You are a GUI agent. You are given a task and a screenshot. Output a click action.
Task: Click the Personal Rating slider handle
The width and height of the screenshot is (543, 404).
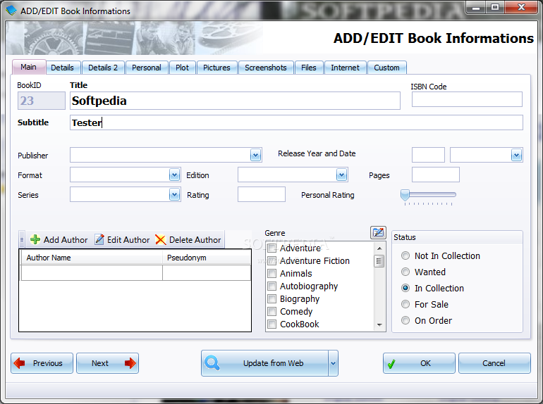pyautogui.click(x=405, y=195)
